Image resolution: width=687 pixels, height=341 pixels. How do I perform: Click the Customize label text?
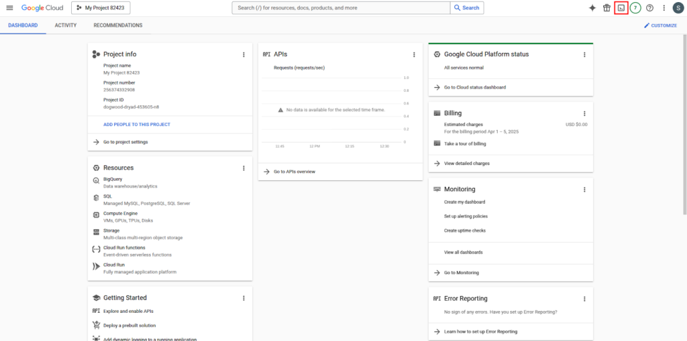point(664,25)
